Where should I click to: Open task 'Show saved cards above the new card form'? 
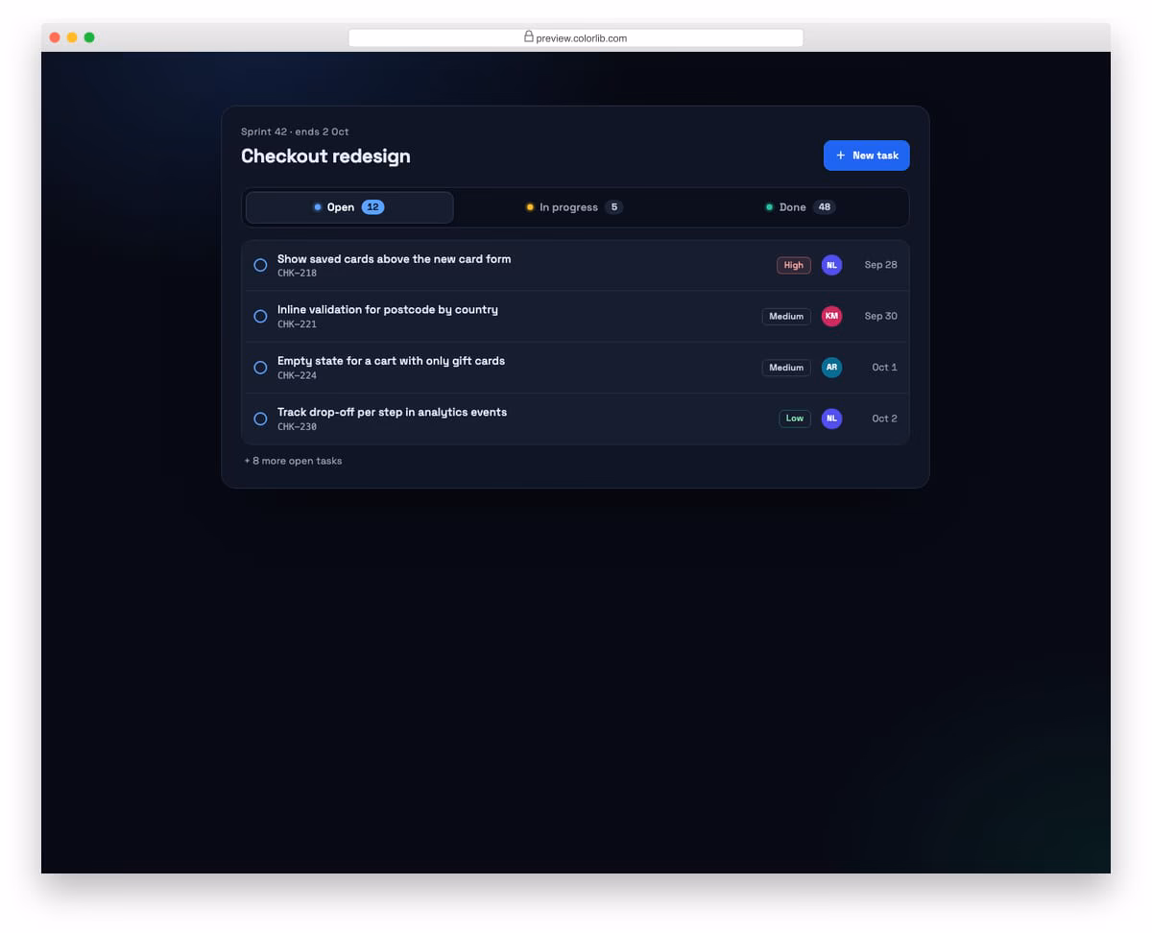(x=394, y=259)
